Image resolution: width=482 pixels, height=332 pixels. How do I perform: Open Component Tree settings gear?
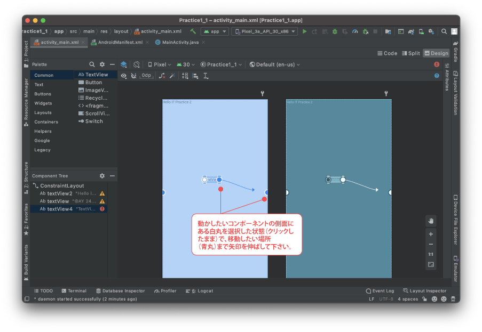(102, 176)
